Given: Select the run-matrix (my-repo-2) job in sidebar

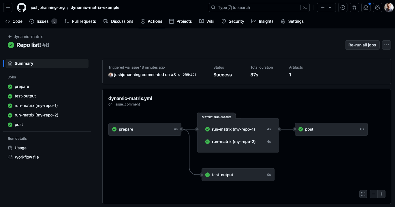Looking at the screenshot, I should point(36,115).
